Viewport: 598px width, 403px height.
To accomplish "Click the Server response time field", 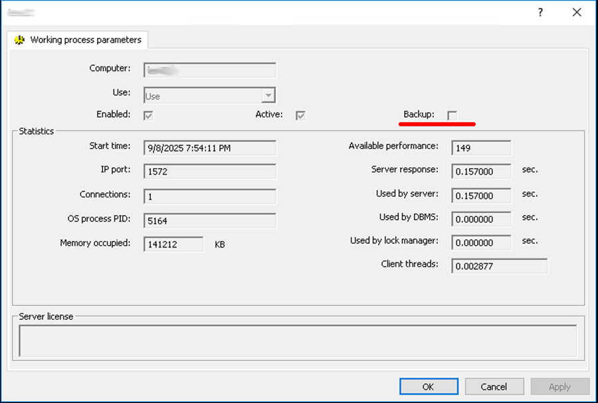I will click(x=481, y=171).
